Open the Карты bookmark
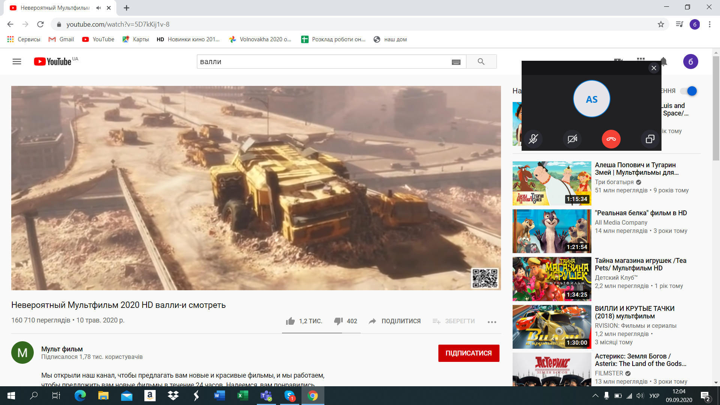 135,39
